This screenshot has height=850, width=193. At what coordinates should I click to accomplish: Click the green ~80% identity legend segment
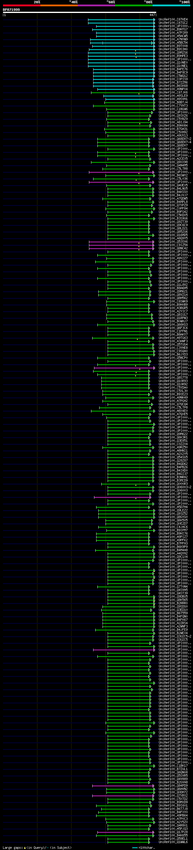pos(134,5)
